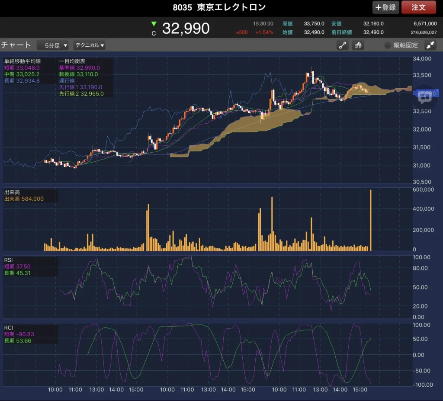443x401 pixels.
Task: Click the 8035 東京エレクトロン title
Action: point(219,7)
